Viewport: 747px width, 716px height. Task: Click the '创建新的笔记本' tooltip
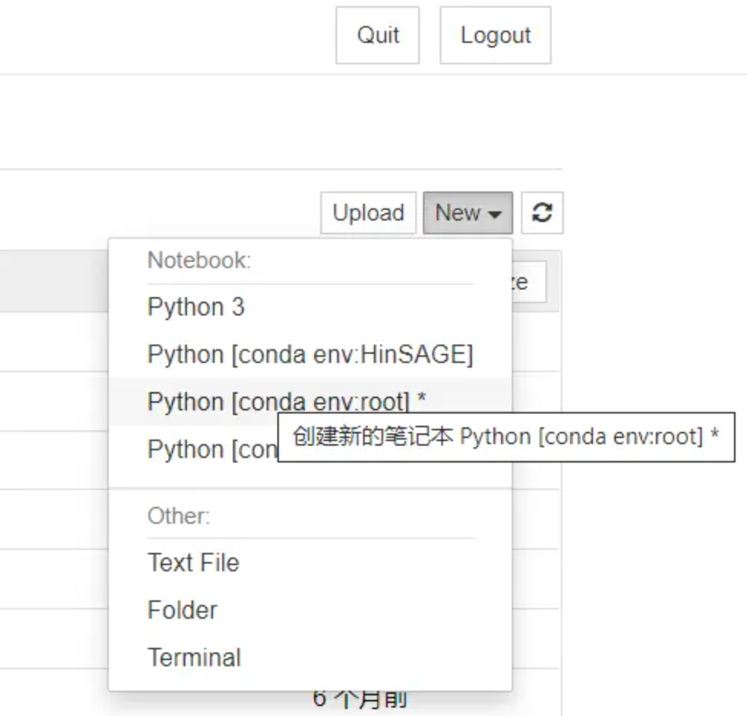pos(506,437)
